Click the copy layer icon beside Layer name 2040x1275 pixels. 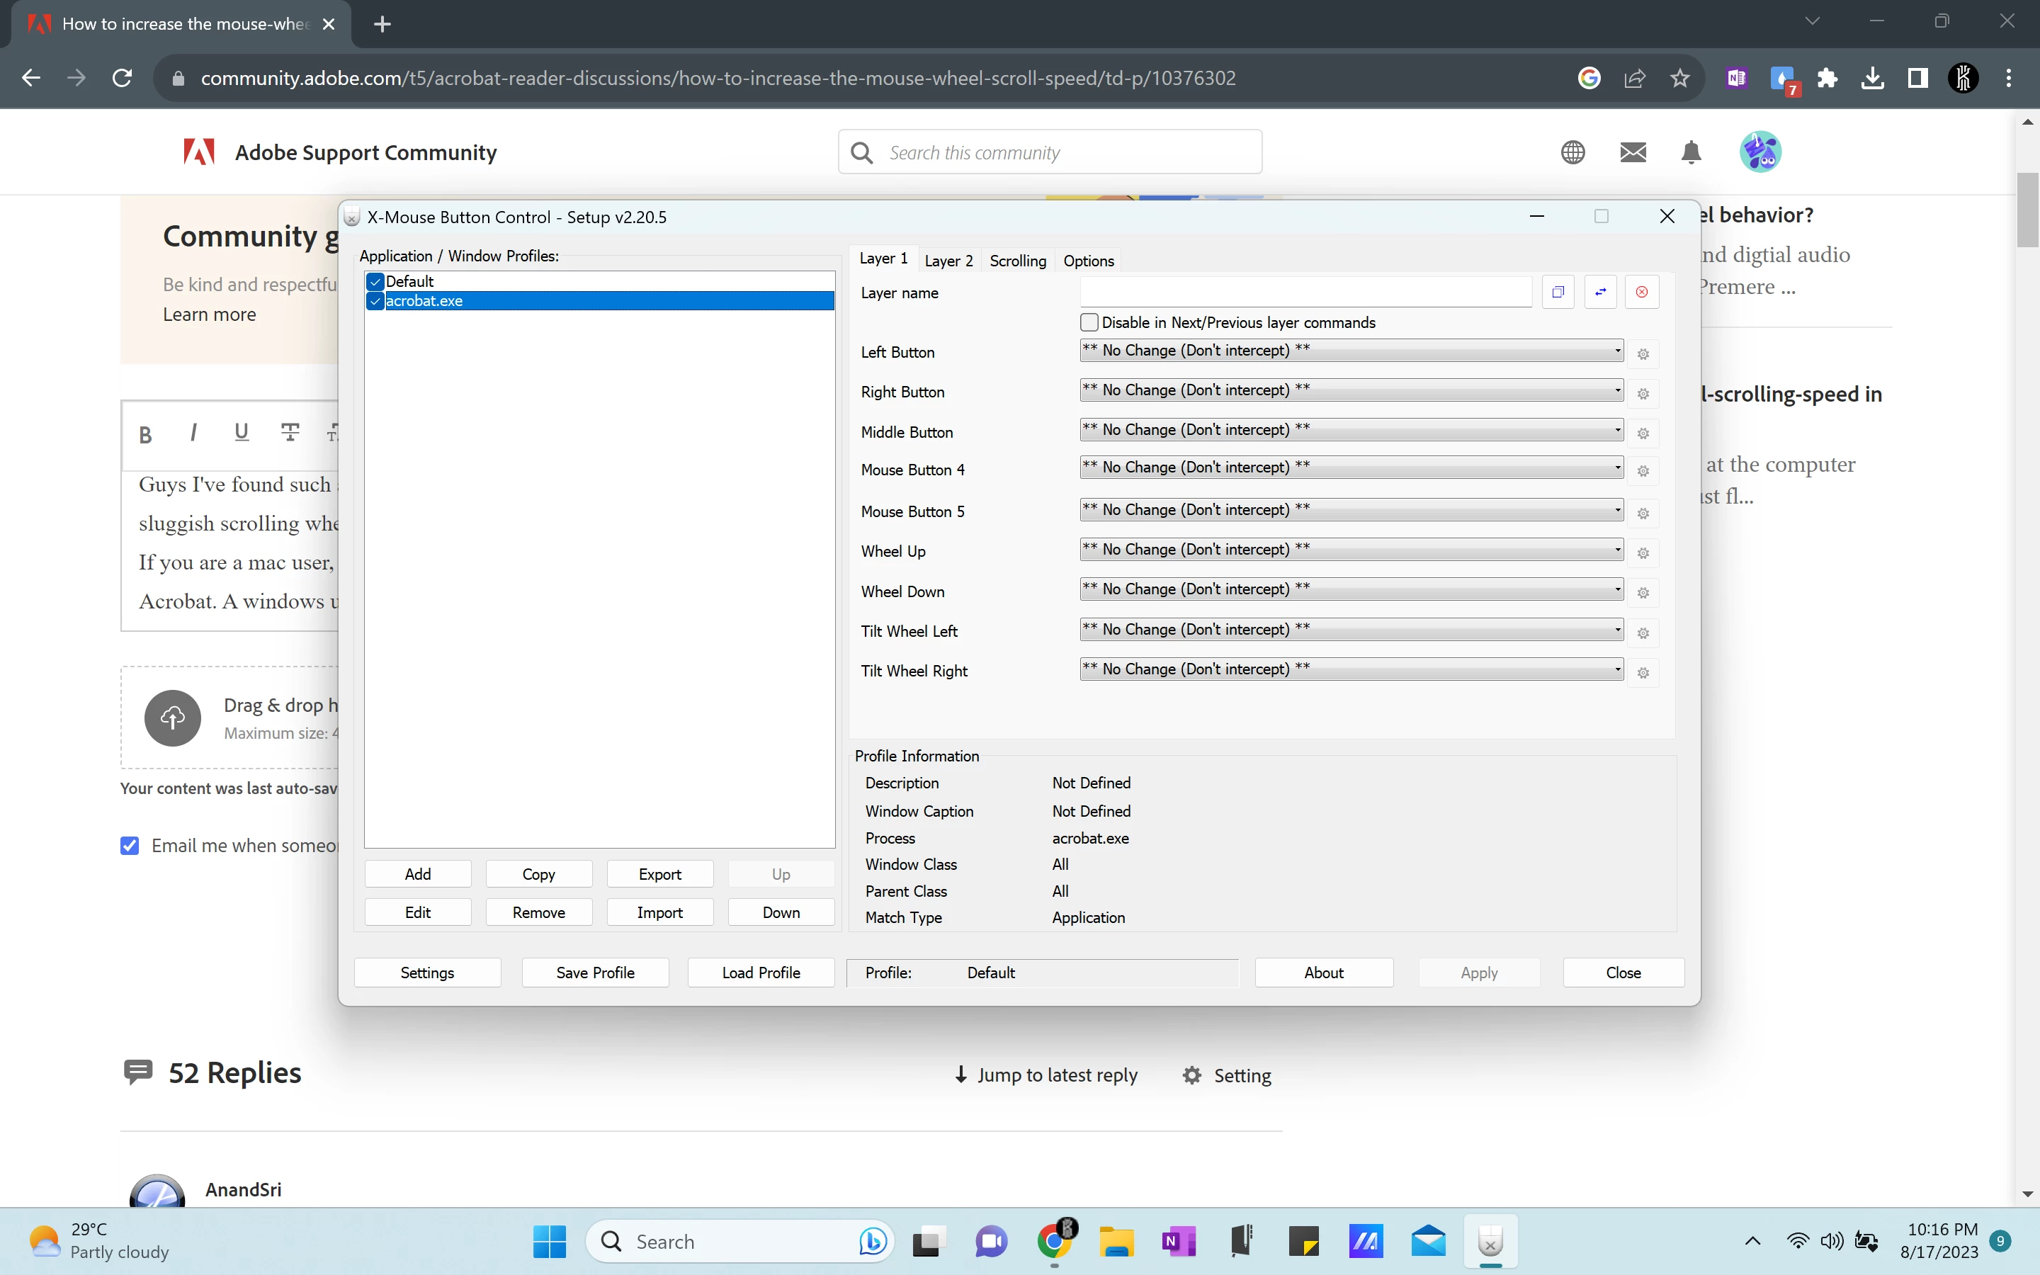pos(1558,292)
